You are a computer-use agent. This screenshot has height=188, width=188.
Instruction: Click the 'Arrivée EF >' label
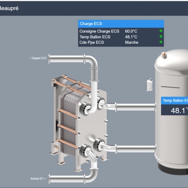point(38,178)
